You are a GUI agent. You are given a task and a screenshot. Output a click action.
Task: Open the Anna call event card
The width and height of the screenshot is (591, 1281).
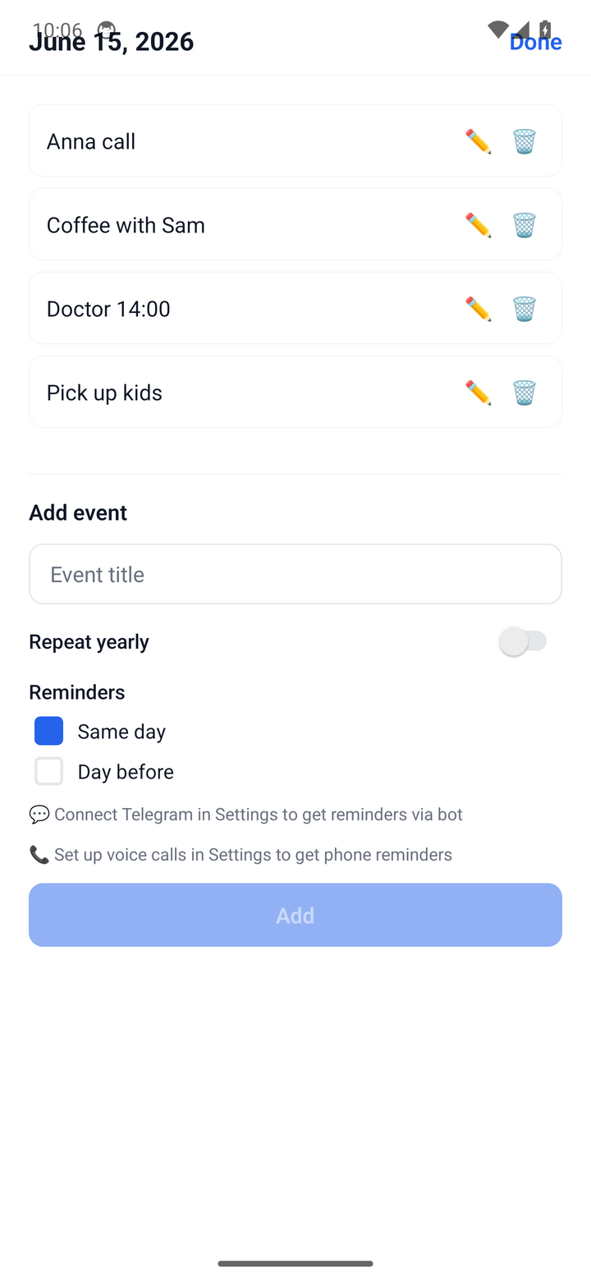[295, 140]
